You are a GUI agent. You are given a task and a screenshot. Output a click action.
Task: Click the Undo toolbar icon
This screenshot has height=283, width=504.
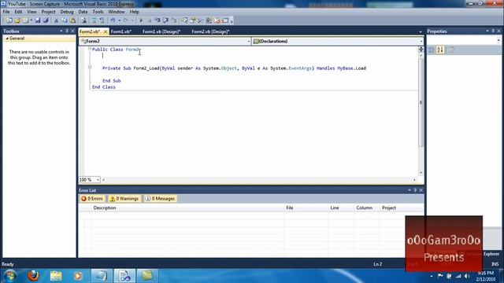click(113, 20)
